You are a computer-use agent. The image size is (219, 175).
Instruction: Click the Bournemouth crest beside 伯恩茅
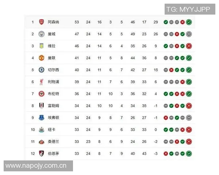41,153
